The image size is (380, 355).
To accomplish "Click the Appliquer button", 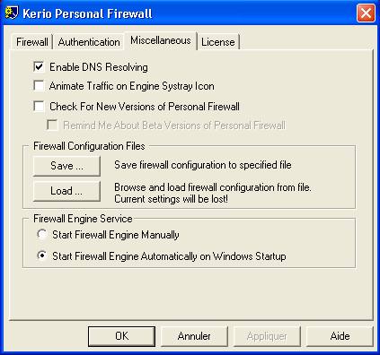I will tap(267, 336).
